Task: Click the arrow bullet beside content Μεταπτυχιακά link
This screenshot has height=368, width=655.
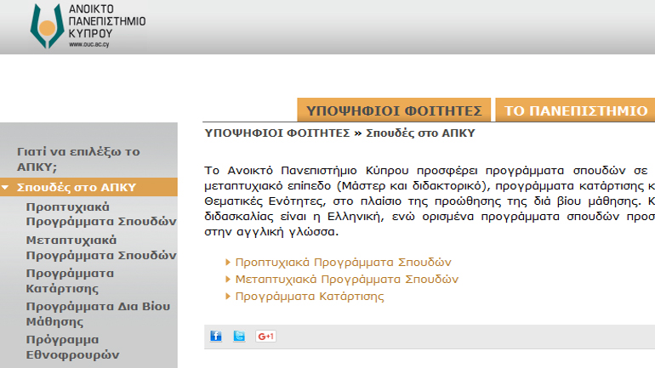Action: 228,279
